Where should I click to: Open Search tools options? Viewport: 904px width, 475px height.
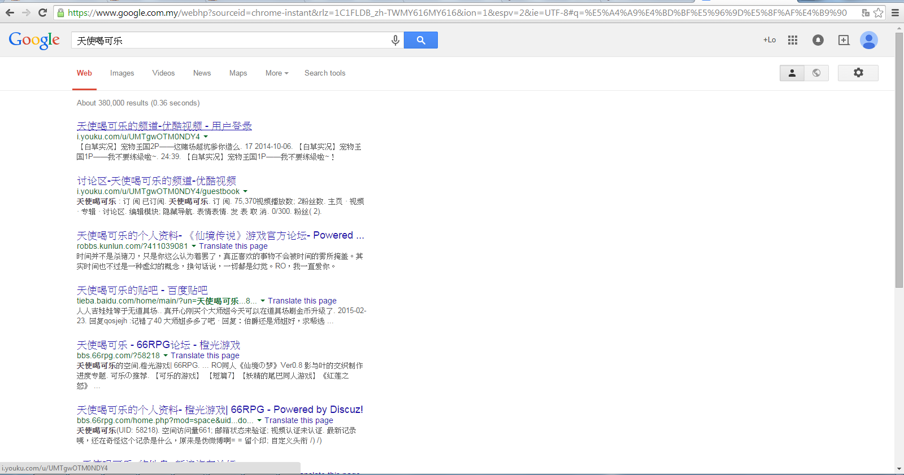[x=325, y=73]
